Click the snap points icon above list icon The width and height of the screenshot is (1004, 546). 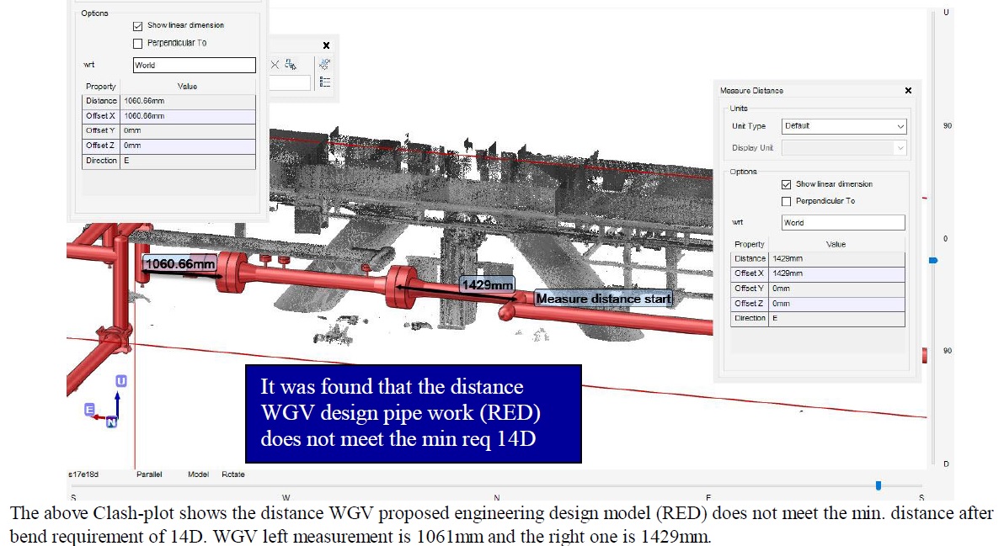pos(325,64)
